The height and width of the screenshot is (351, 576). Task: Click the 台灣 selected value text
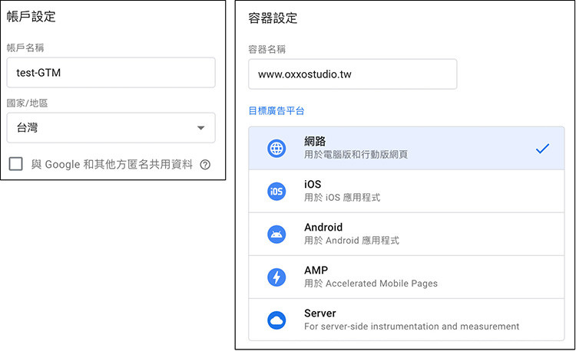tap(27, 128)
